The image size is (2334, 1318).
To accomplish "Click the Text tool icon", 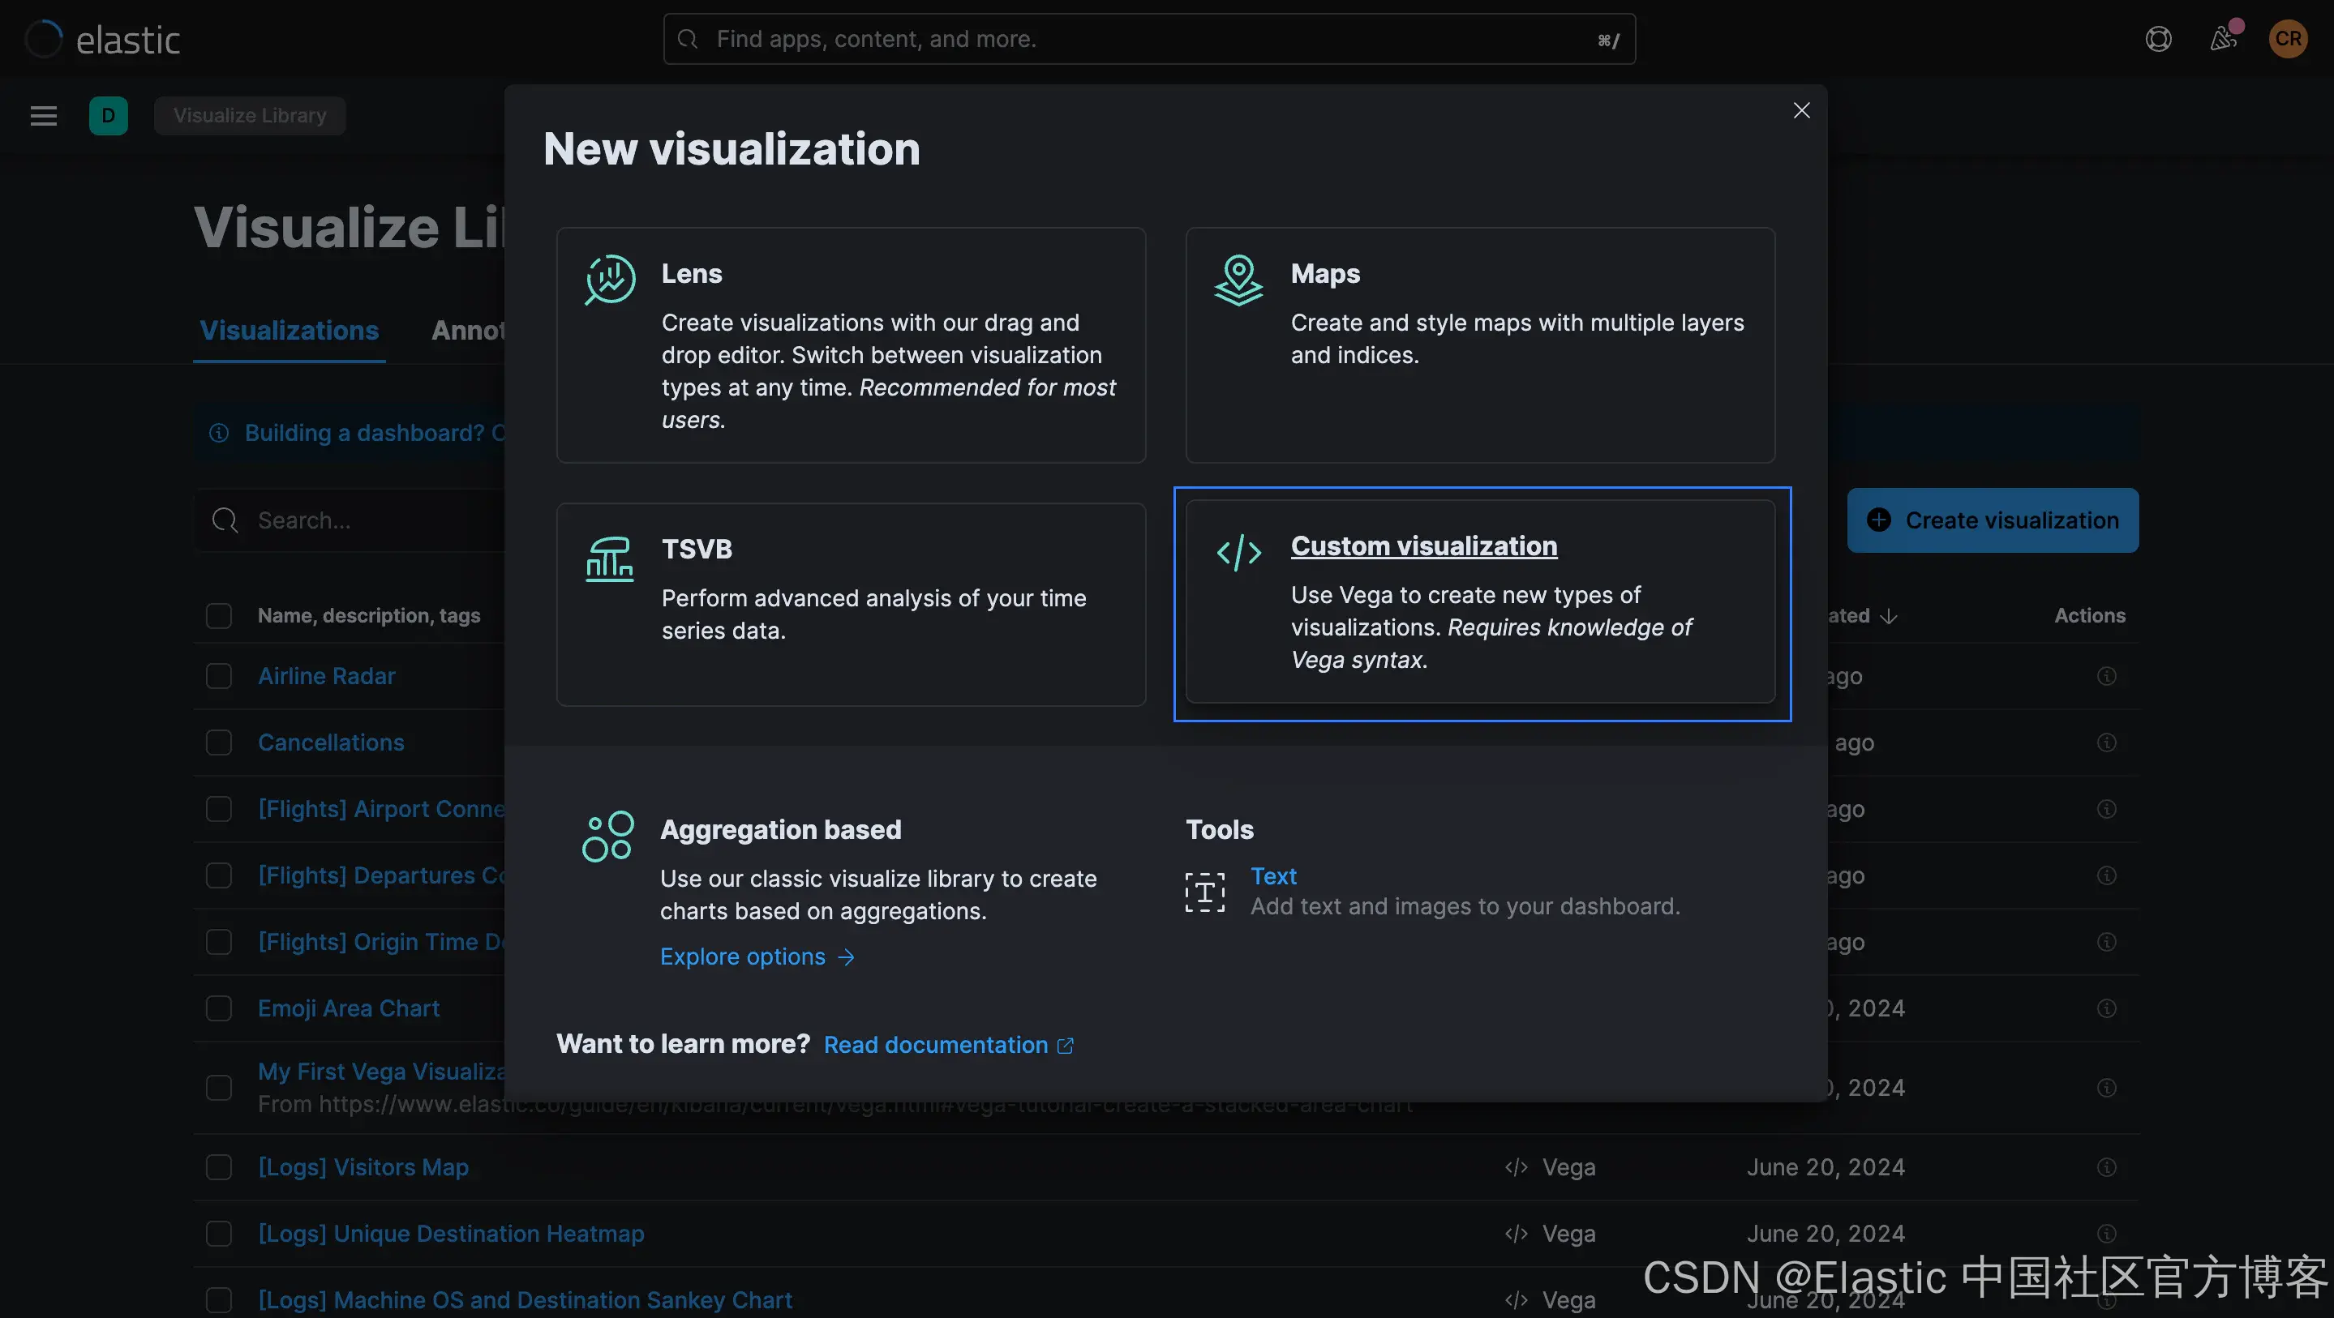I will coord(1205,892).
